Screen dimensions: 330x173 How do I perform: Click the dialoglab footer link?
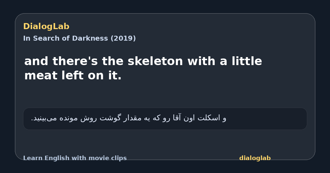(255, 158)
